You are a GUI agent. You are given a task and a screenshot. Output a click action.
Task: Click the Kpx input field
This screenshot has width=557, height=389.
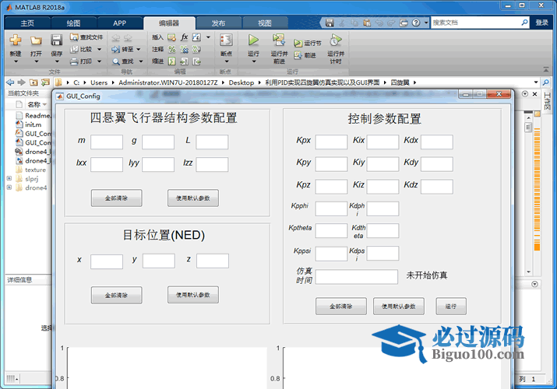coord(331,142)
